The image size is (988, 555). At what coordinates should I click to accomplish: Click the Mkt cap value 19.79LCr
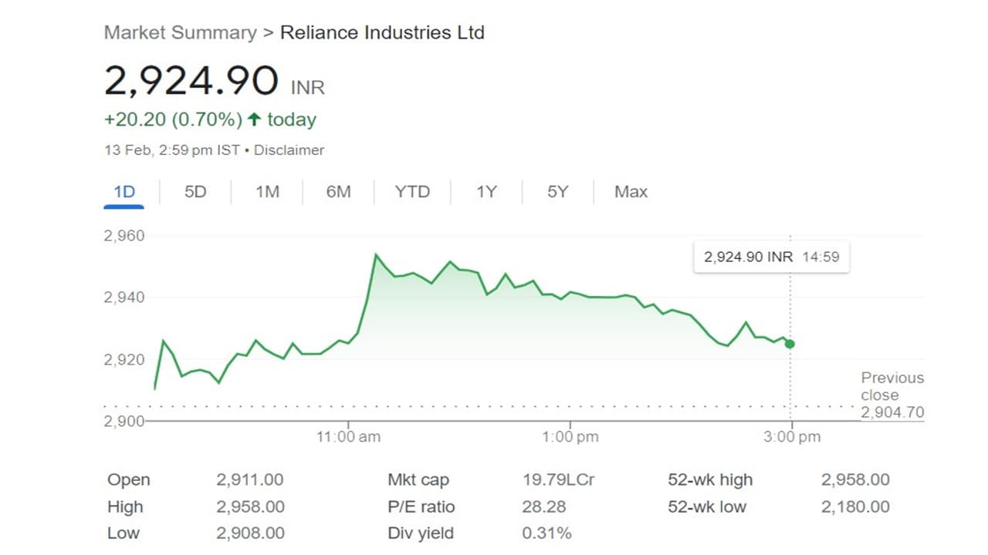(x=558, y=480)
